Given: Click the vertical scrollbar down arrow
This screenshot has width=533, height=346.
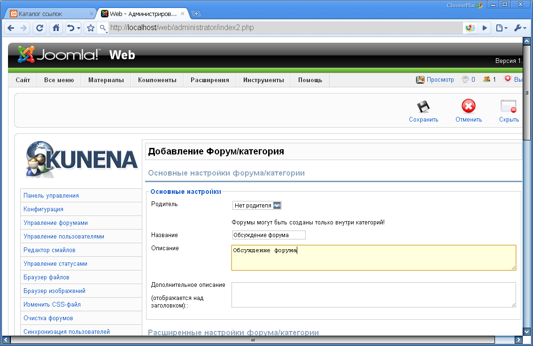Looking at the screenshot, I should 526,332.
